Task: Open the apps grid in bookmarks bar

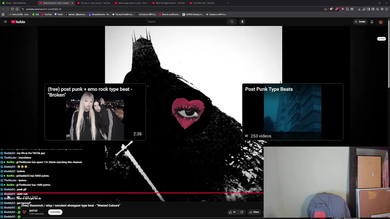Action: click(x=3, y=14)
